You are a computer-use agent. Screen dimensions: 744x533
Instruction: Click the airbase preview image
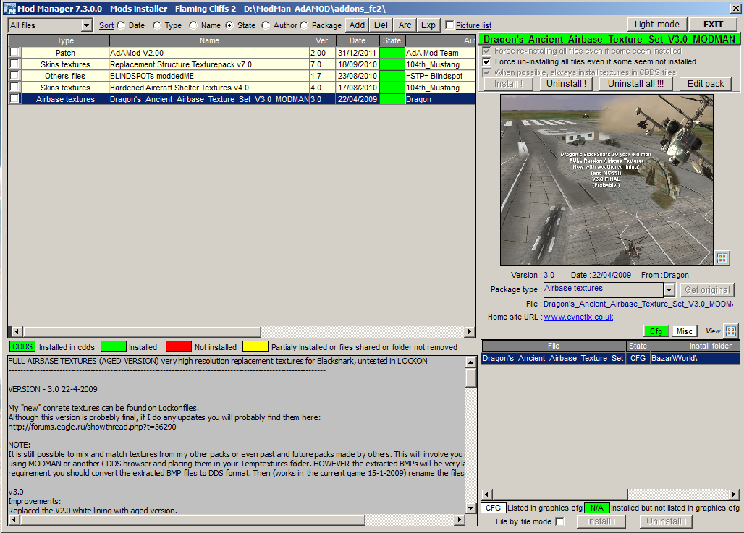(x=607, y=180)
